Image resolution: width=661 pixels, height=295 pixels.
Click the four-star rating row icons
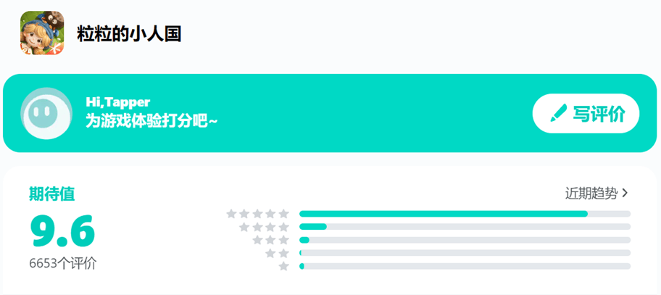pos(264,227)
